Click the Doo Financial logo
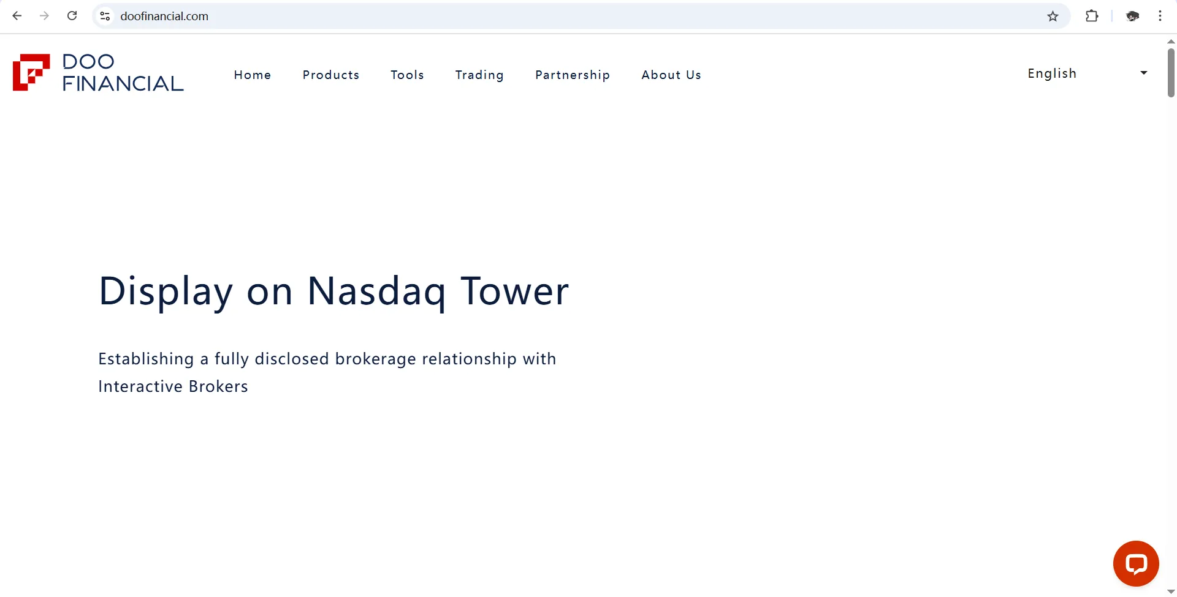The image size is (1177, 597). [98, 72]
